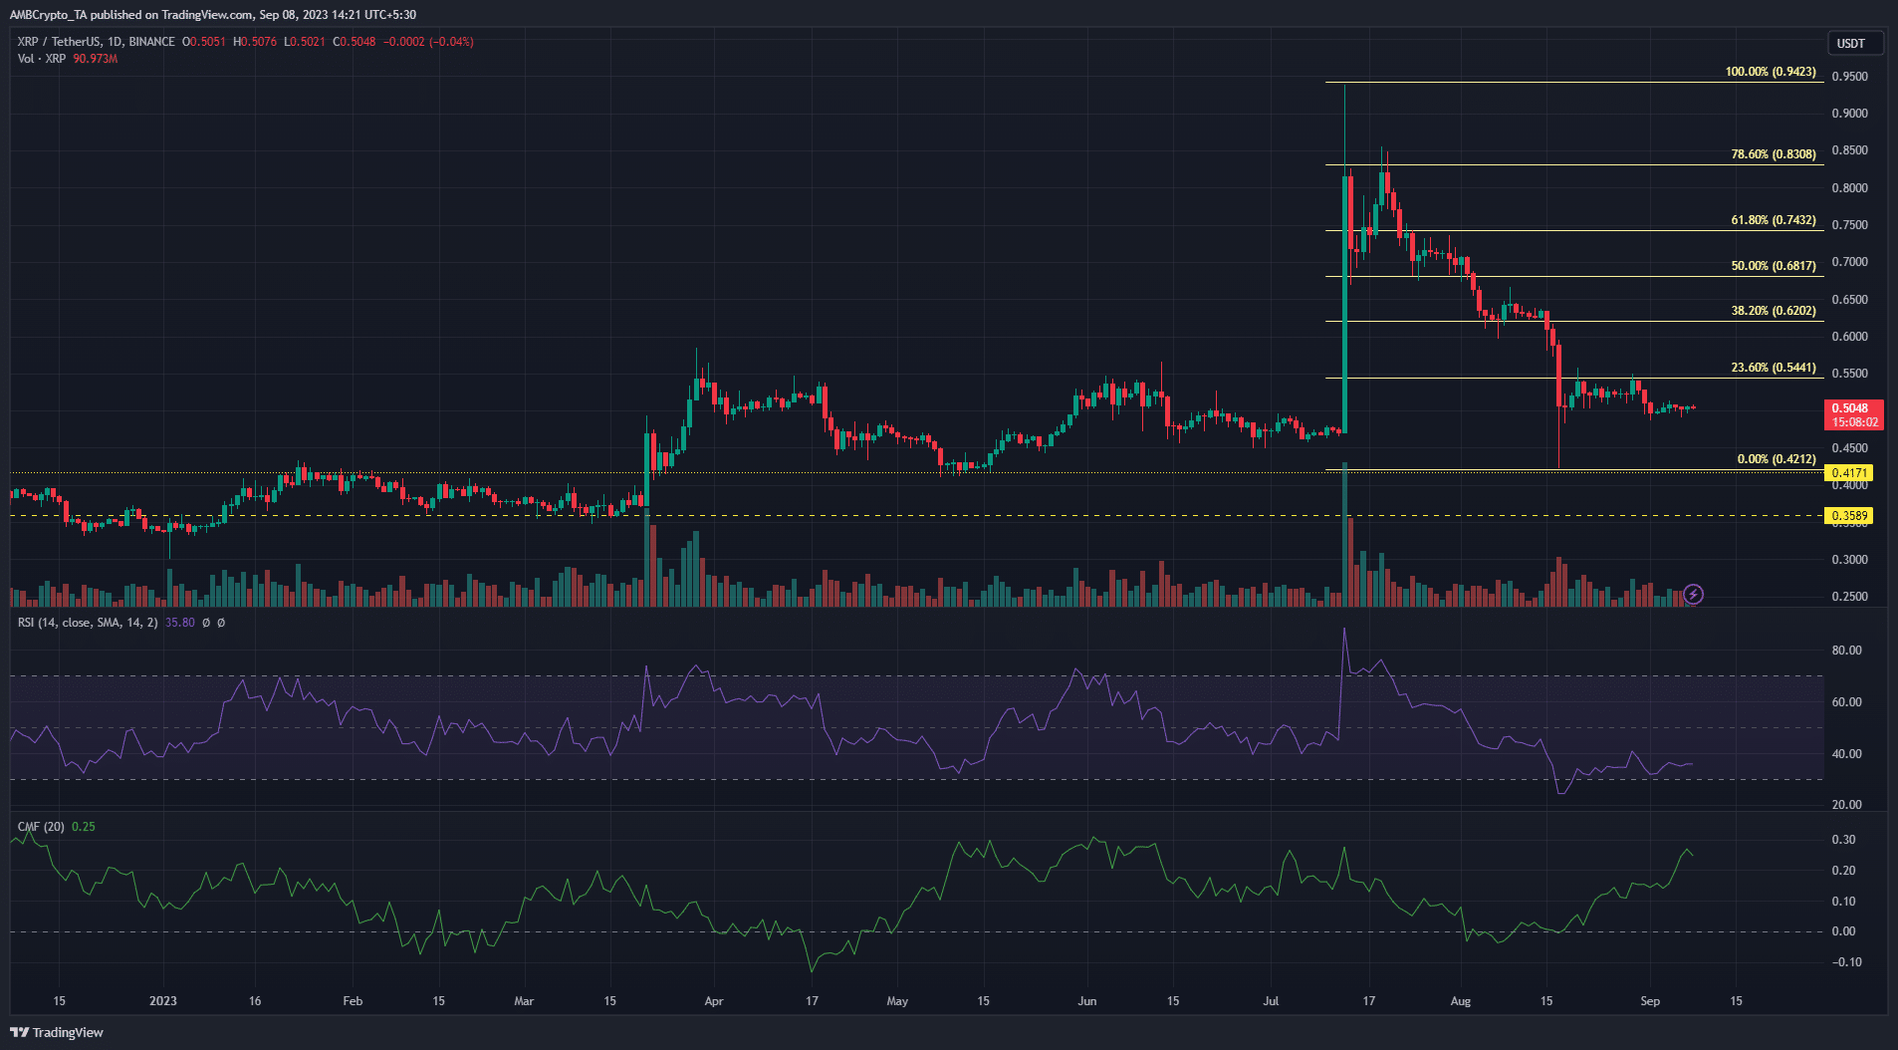Select the 100.00% (0.9423) Fibonacci label
Viewport: 1898px width, 1050px height.
tap(1771, 72)
